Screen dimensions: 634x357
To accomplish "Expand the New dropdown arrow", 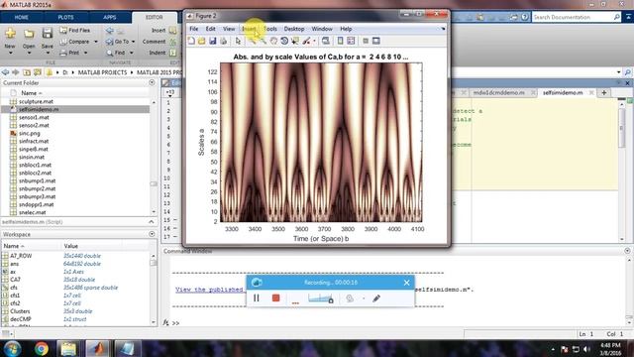I will point(10,53).
